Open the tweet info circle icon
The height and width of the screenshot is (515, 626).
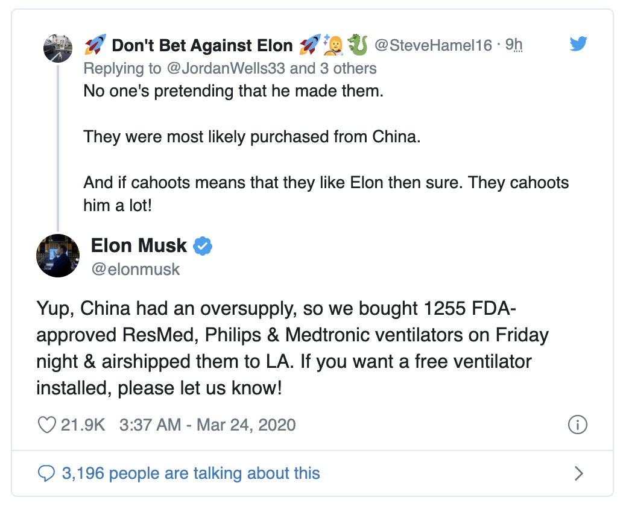coord(578,425)
